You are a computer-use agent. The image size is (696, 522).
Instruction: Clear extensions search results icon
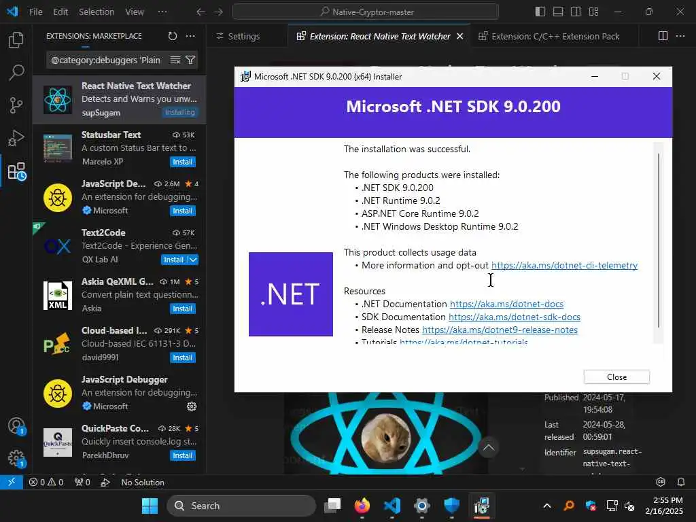(175, 60)
